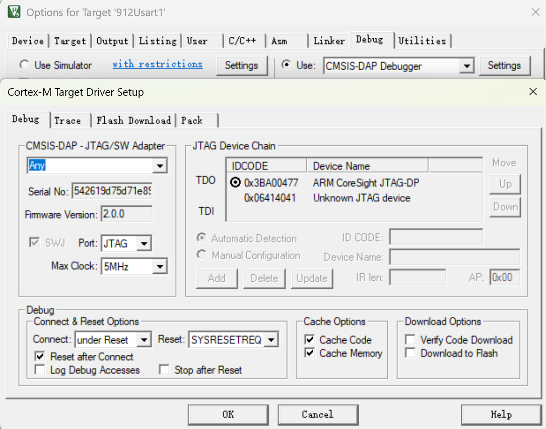
Task: Enable Download to Flash checkbox
Action: pos(411,353)
